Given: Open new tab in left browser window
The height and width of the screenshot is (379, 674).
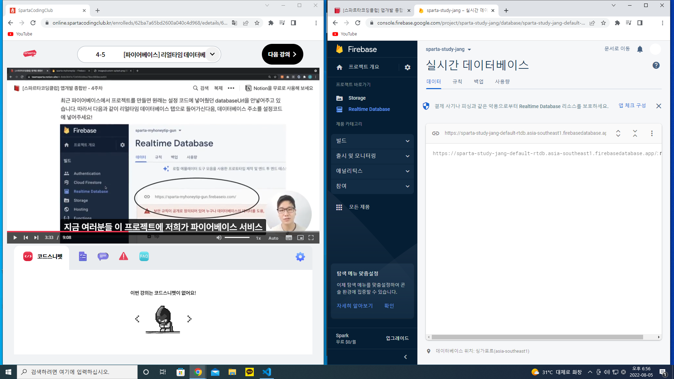Looking at the screenshot, I should (x=98, y=11).
